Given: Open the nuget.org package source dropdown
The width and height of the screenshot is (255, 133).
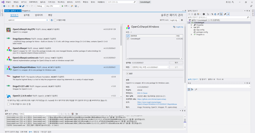Looking at the screenshot, I should 174,20.
